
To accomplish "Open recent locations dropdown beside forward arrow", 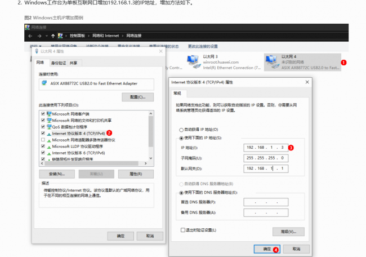I will [x=47, y=36].
